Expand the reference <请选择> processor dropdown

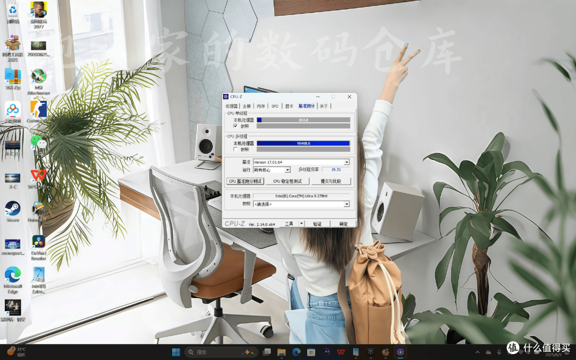click(x=347, y=204)
